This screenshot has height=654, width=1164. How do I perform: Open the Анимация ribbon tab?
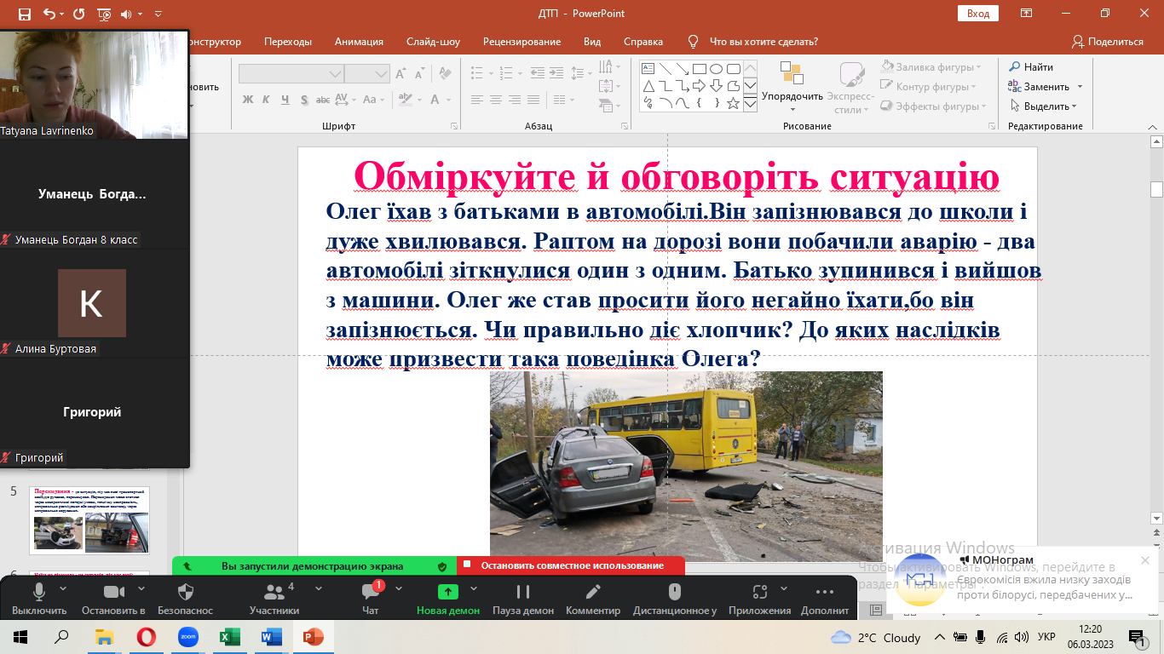(359, 42)
